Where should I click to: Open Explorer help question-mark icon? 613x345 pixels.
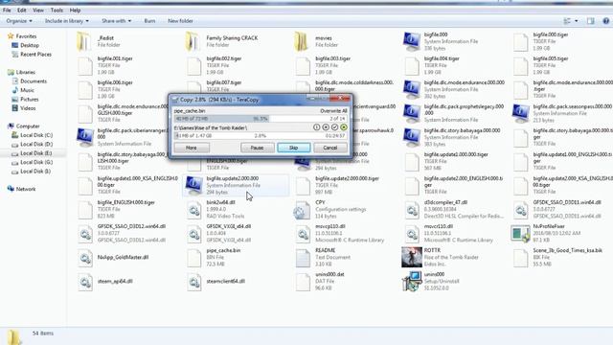606,21
